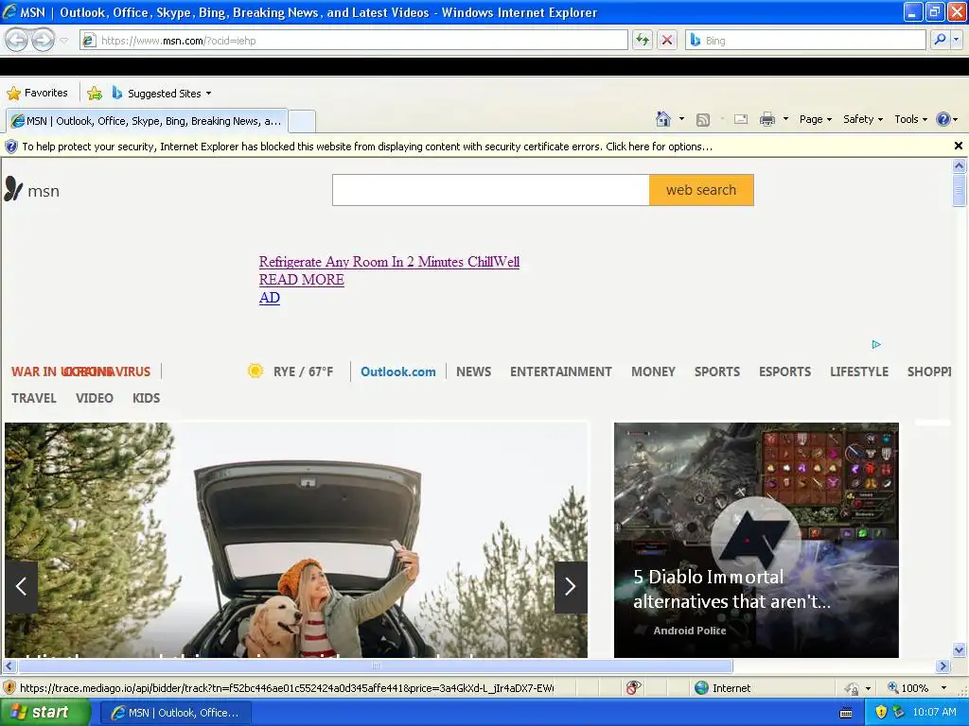Open the Refrigerate Any Room ChillWell ad link
Image resolution: width=969 pixels, height=726 pixels.
(x=389, y=262)
